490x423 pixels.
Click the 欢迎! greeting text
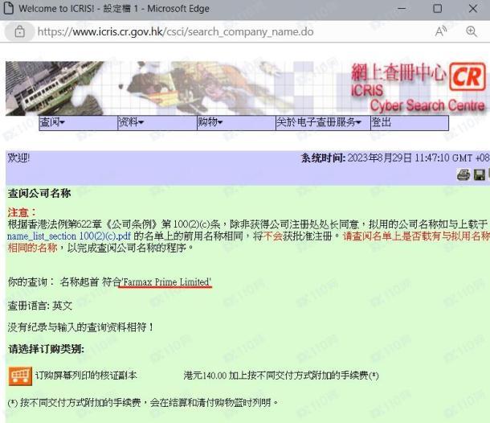18,158
